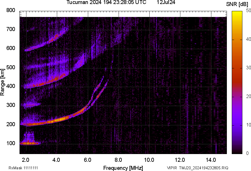Click the frequency tick '14.0'
The width and height of the screenshot is (251, 171).
coord(211,160)
